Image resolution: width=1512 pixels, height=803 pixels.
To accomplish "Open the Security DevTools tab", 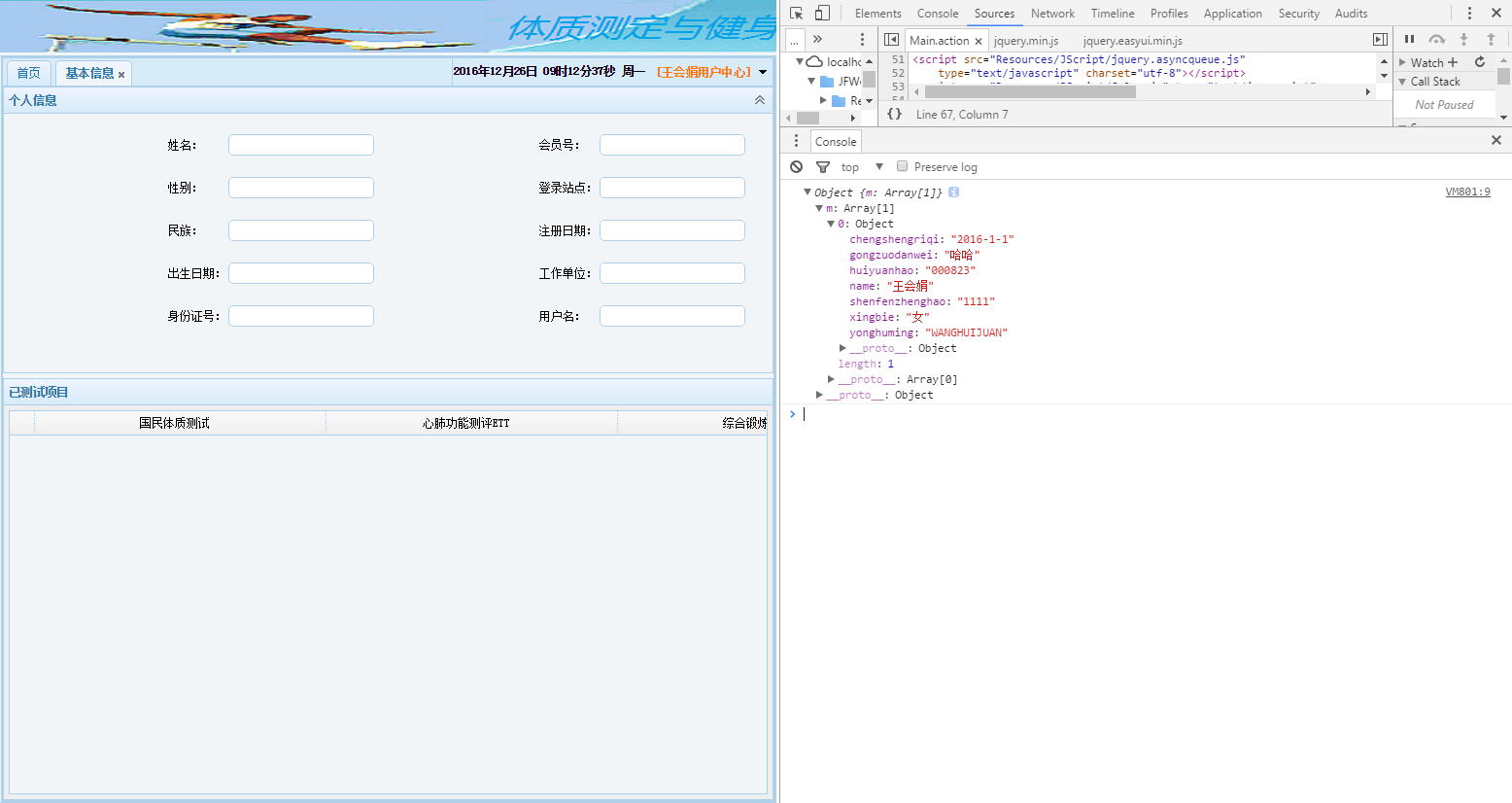I will click(x=1298, y=14).
